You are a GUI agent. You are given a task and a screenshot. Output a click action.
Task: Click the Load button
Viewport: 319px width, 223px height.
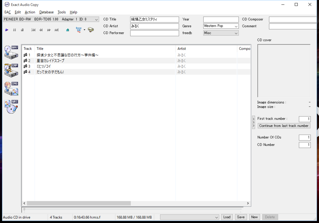click(227, 217)
